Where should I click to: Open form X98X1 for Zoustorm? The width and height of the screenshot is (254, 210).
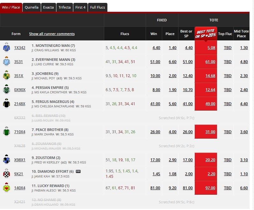pos(20,160)
